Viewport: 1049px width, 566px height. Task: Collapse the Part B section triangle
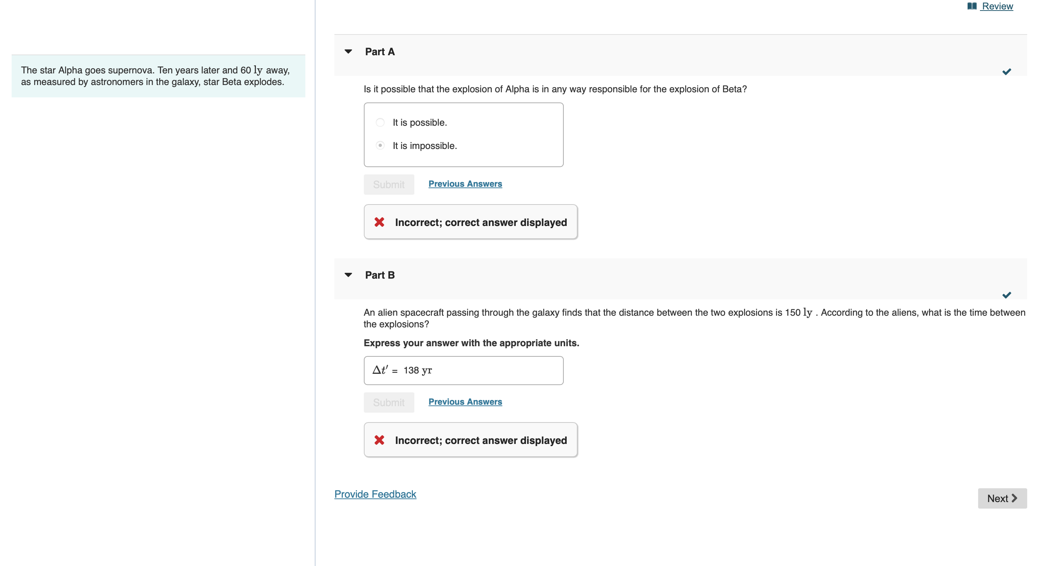pyautogui.click(x=348, y=275)
